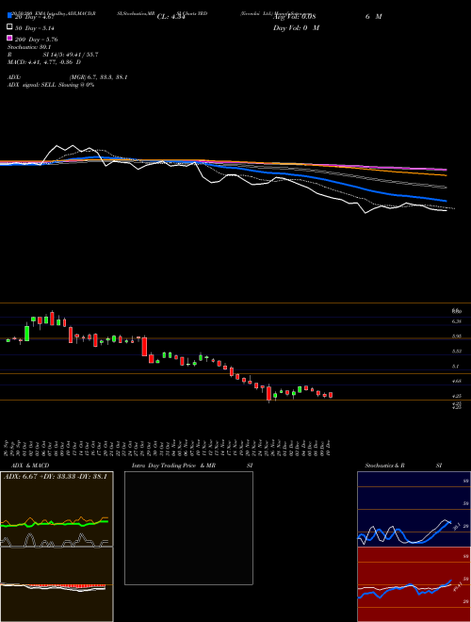Click the 'Stochastics & R' panel title
Screen dimensions: 471x622
click(384, 466)
